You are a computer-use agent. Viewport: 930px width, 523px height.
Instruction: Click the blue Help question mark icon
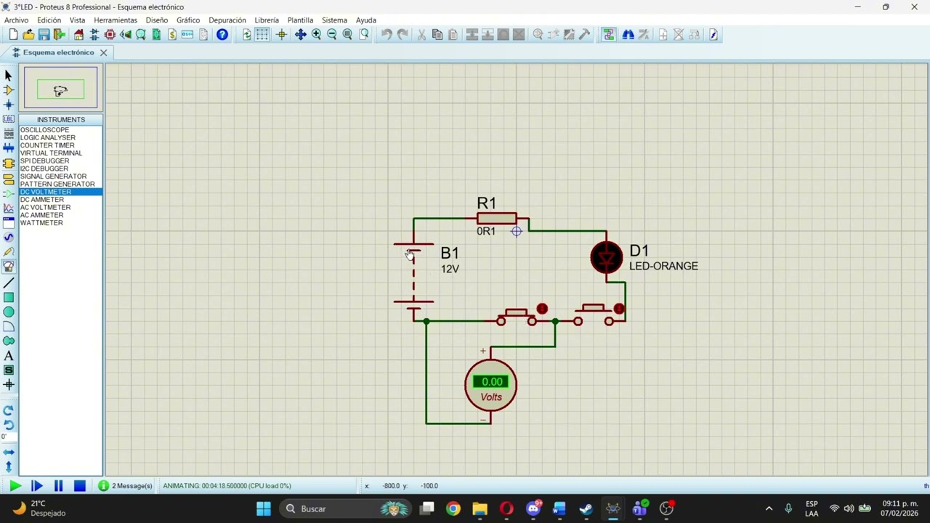point(222,35)
